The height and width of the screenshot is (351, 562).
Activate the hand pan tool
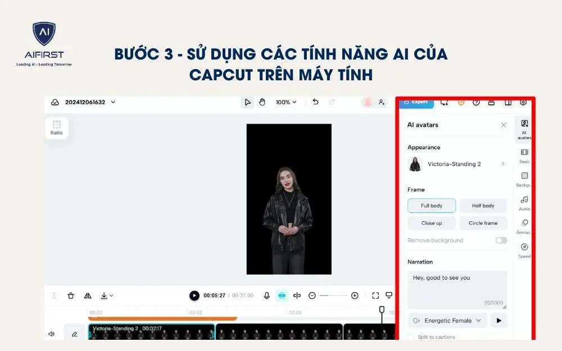(262, 102)
